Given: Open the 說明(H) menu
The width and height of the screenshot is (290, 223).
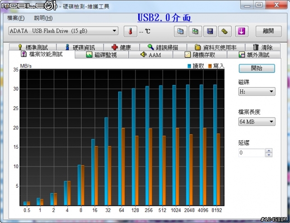Looking at the screenshot, I should pos(43,18).
